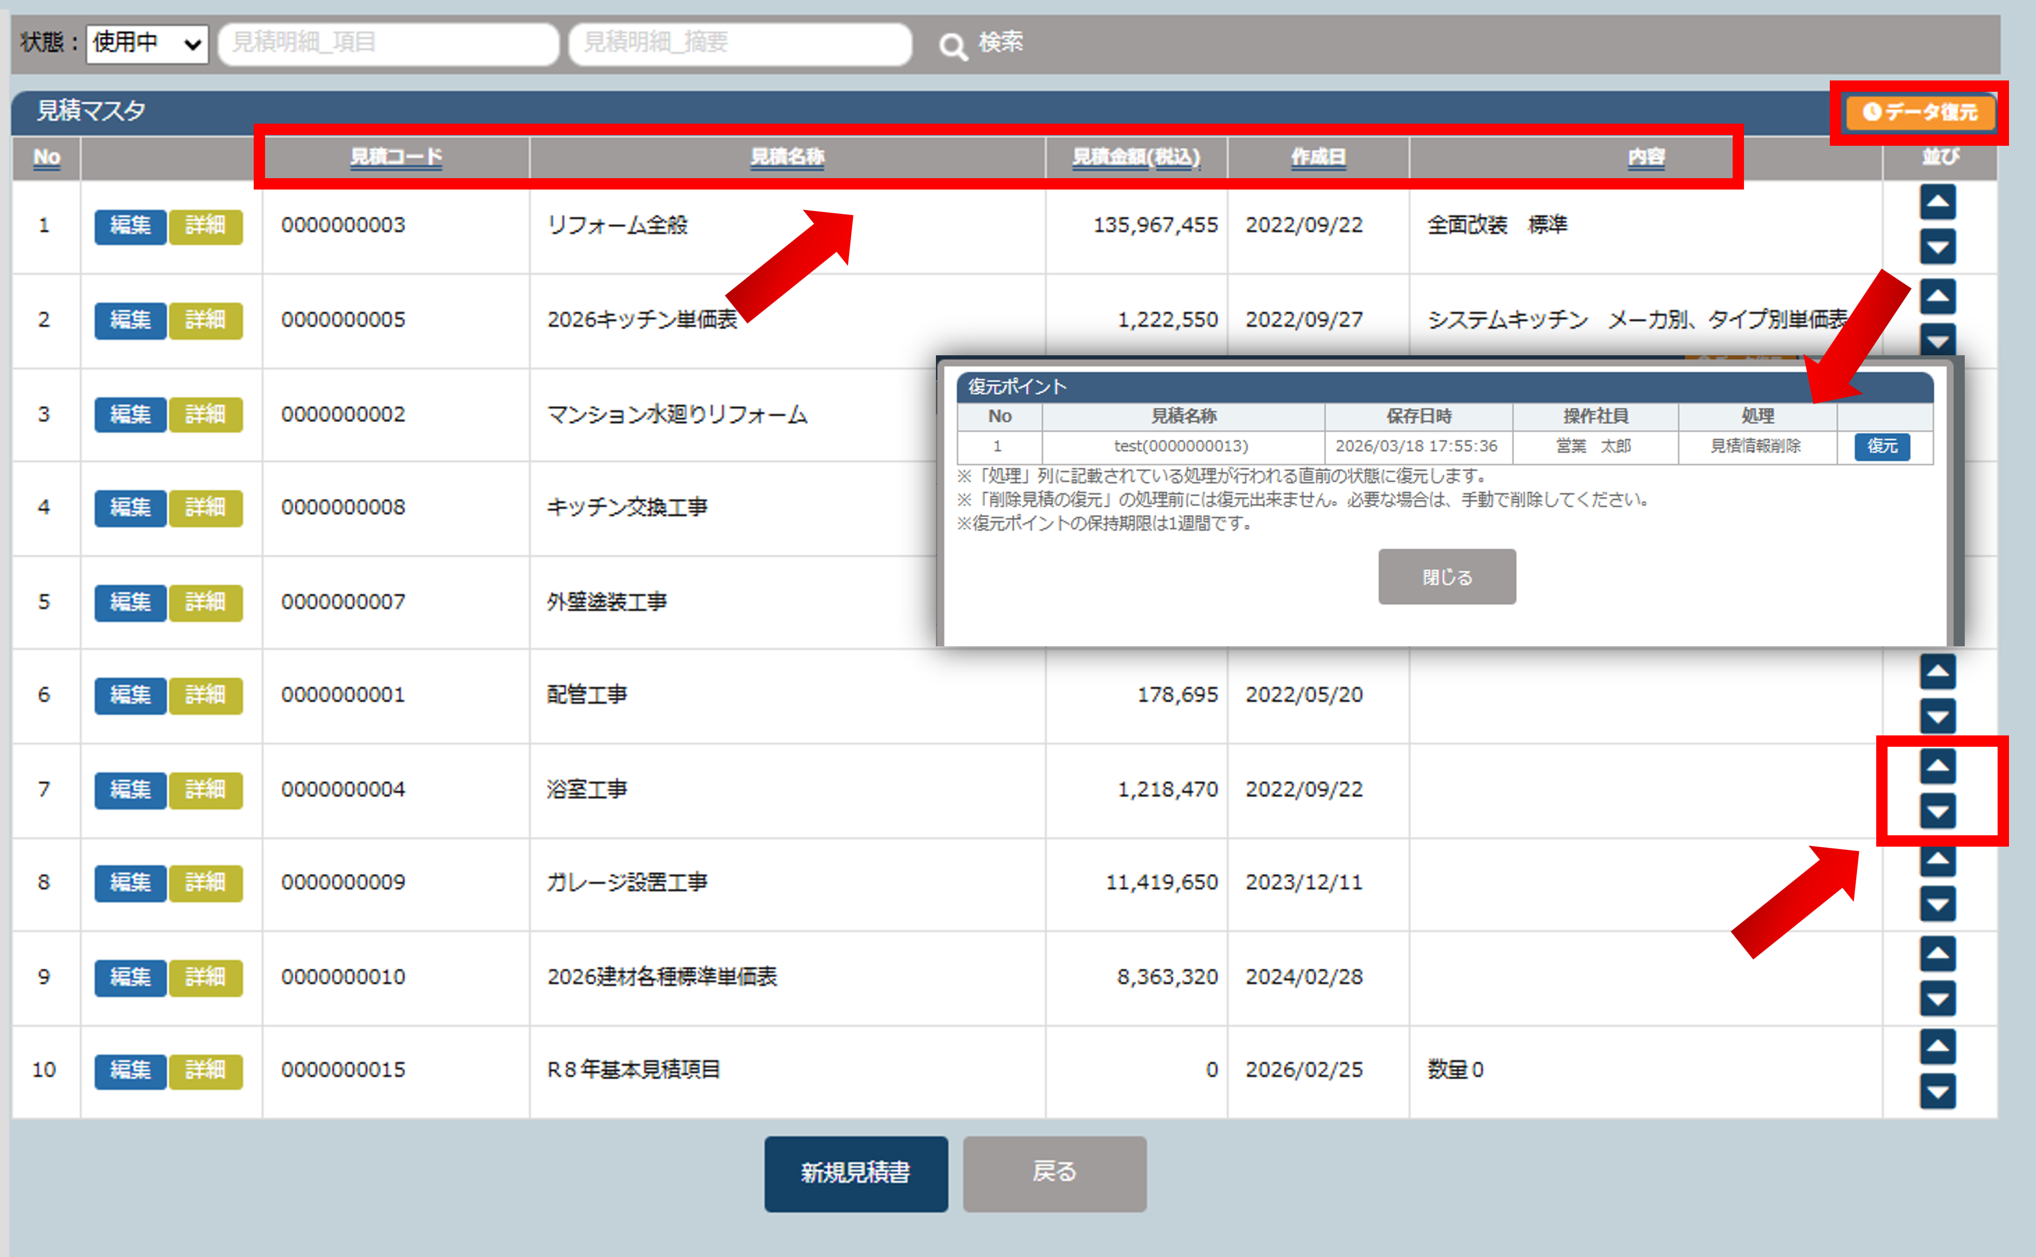This screenshot has height=1257, width=2036.
Task: Move row 1 リフォーム全般 down
Action: 1937,247
